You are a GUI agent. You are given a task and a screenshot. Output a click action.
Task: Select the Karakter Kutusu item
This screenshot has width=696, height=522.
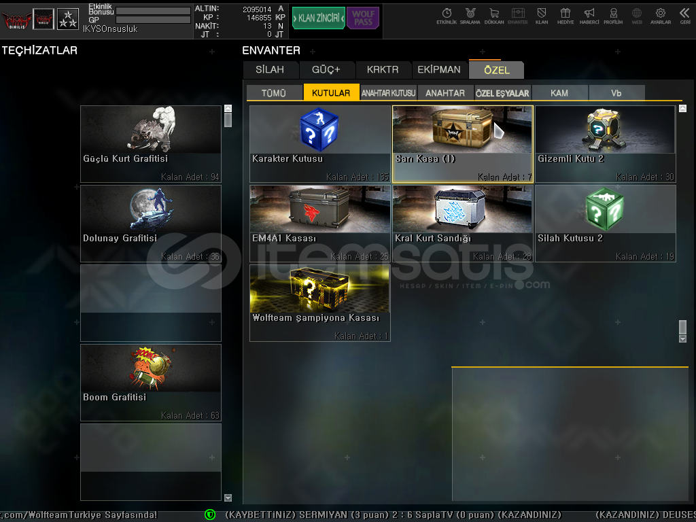click(320, 144)
